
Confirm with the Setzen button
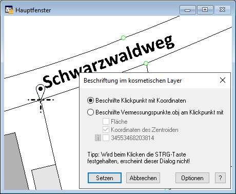coord(105,178)
